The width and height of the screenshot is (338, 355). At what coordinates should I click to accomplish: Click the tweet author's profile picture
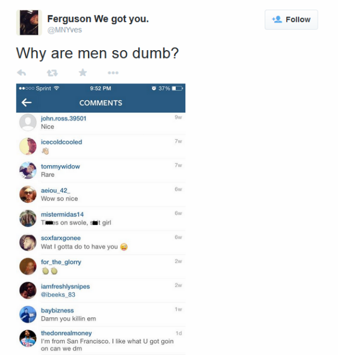tap(29, 23)
